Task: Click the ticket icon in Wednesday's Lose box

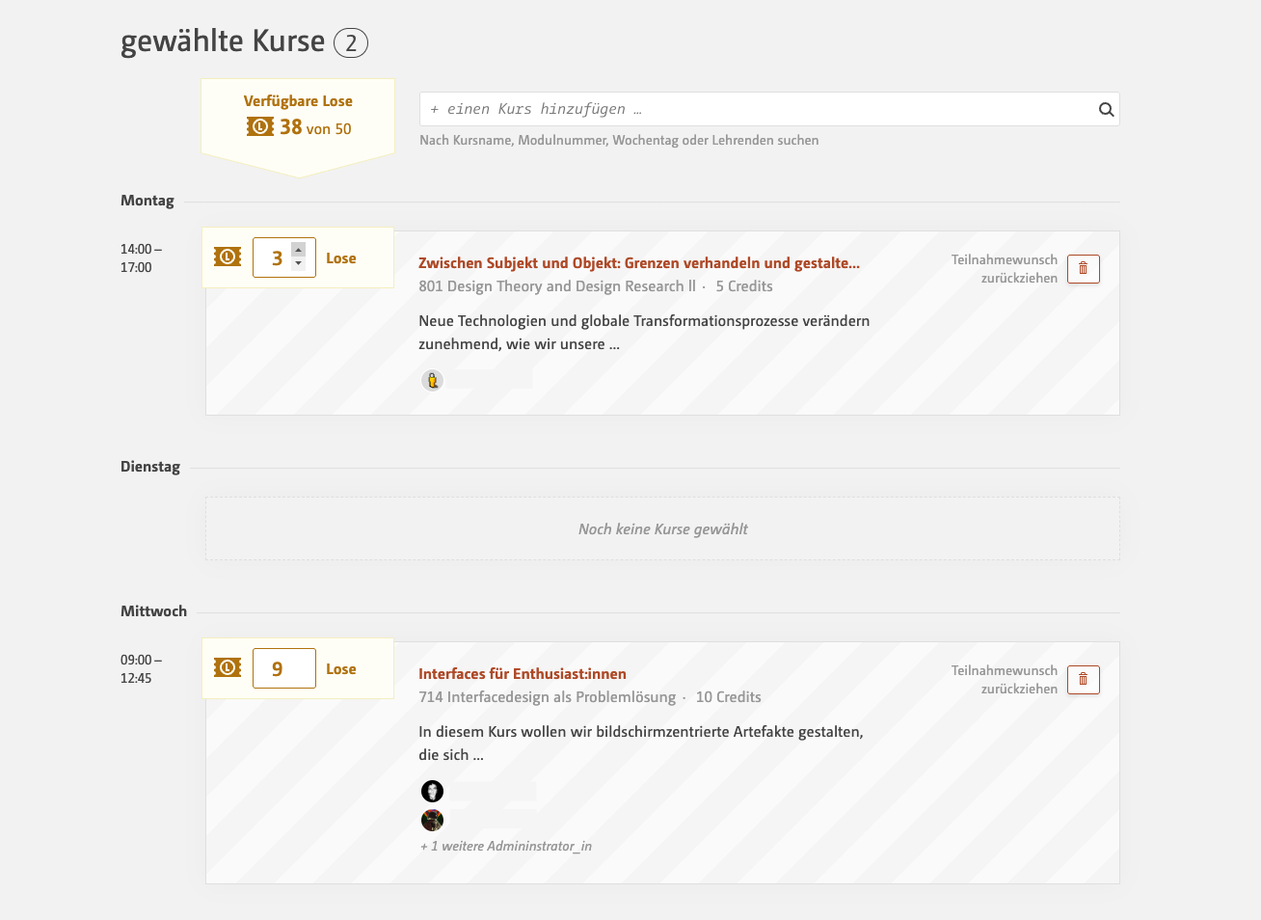Action: click(228, 667)
